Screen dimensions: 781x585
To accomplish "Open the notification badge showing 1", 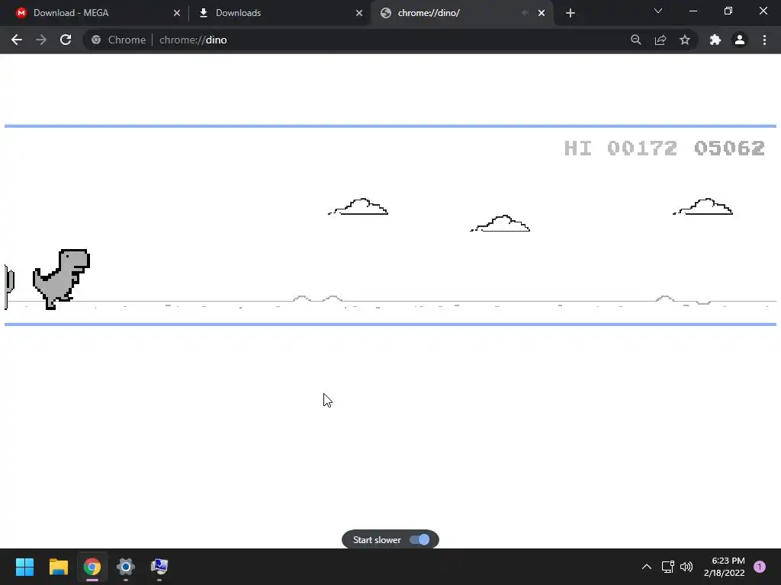I will [x=760, y=567].
